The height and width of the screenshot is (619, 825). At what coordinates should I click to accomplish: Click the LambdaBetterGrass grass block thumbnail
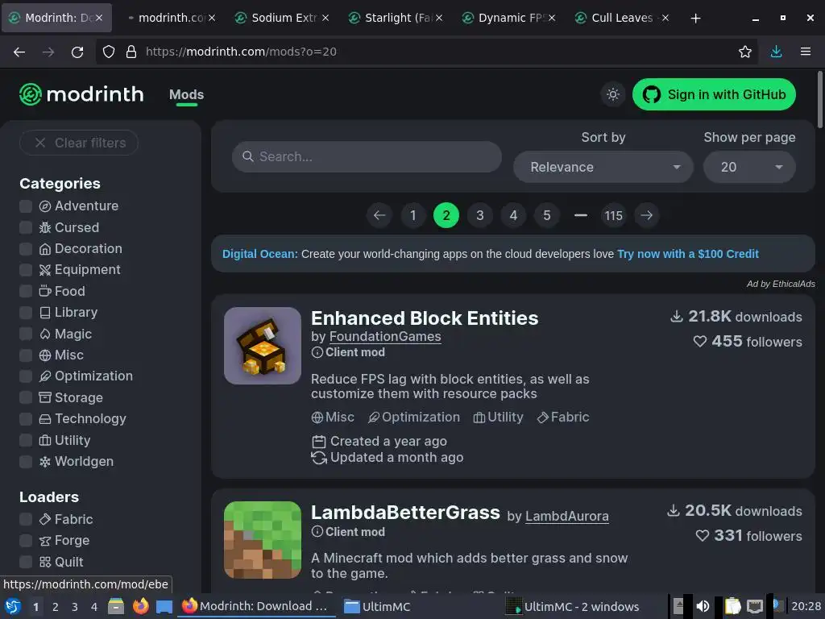coord(263,540)
